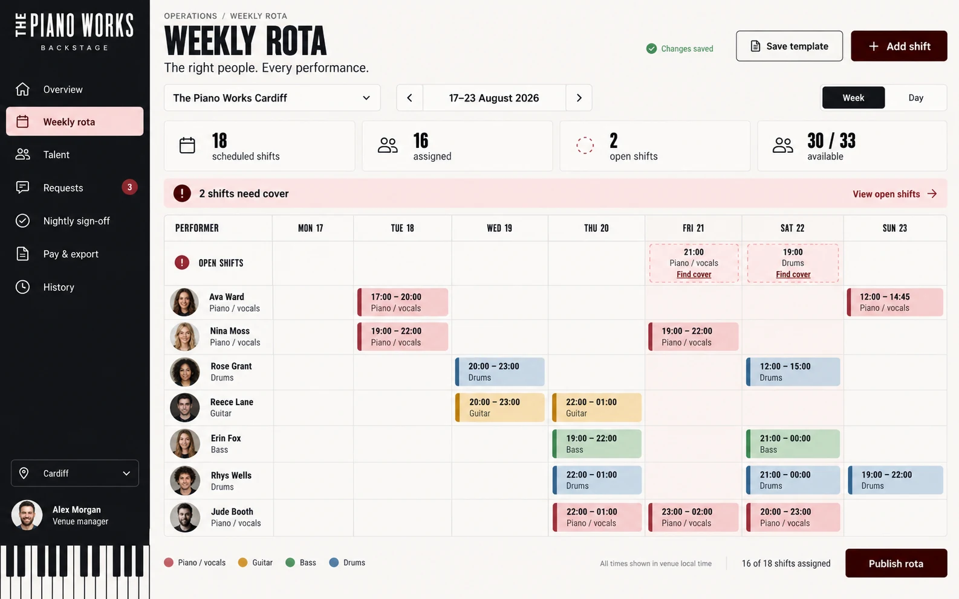Click the alert icon in Open Shifts row

tap(181, 263)
